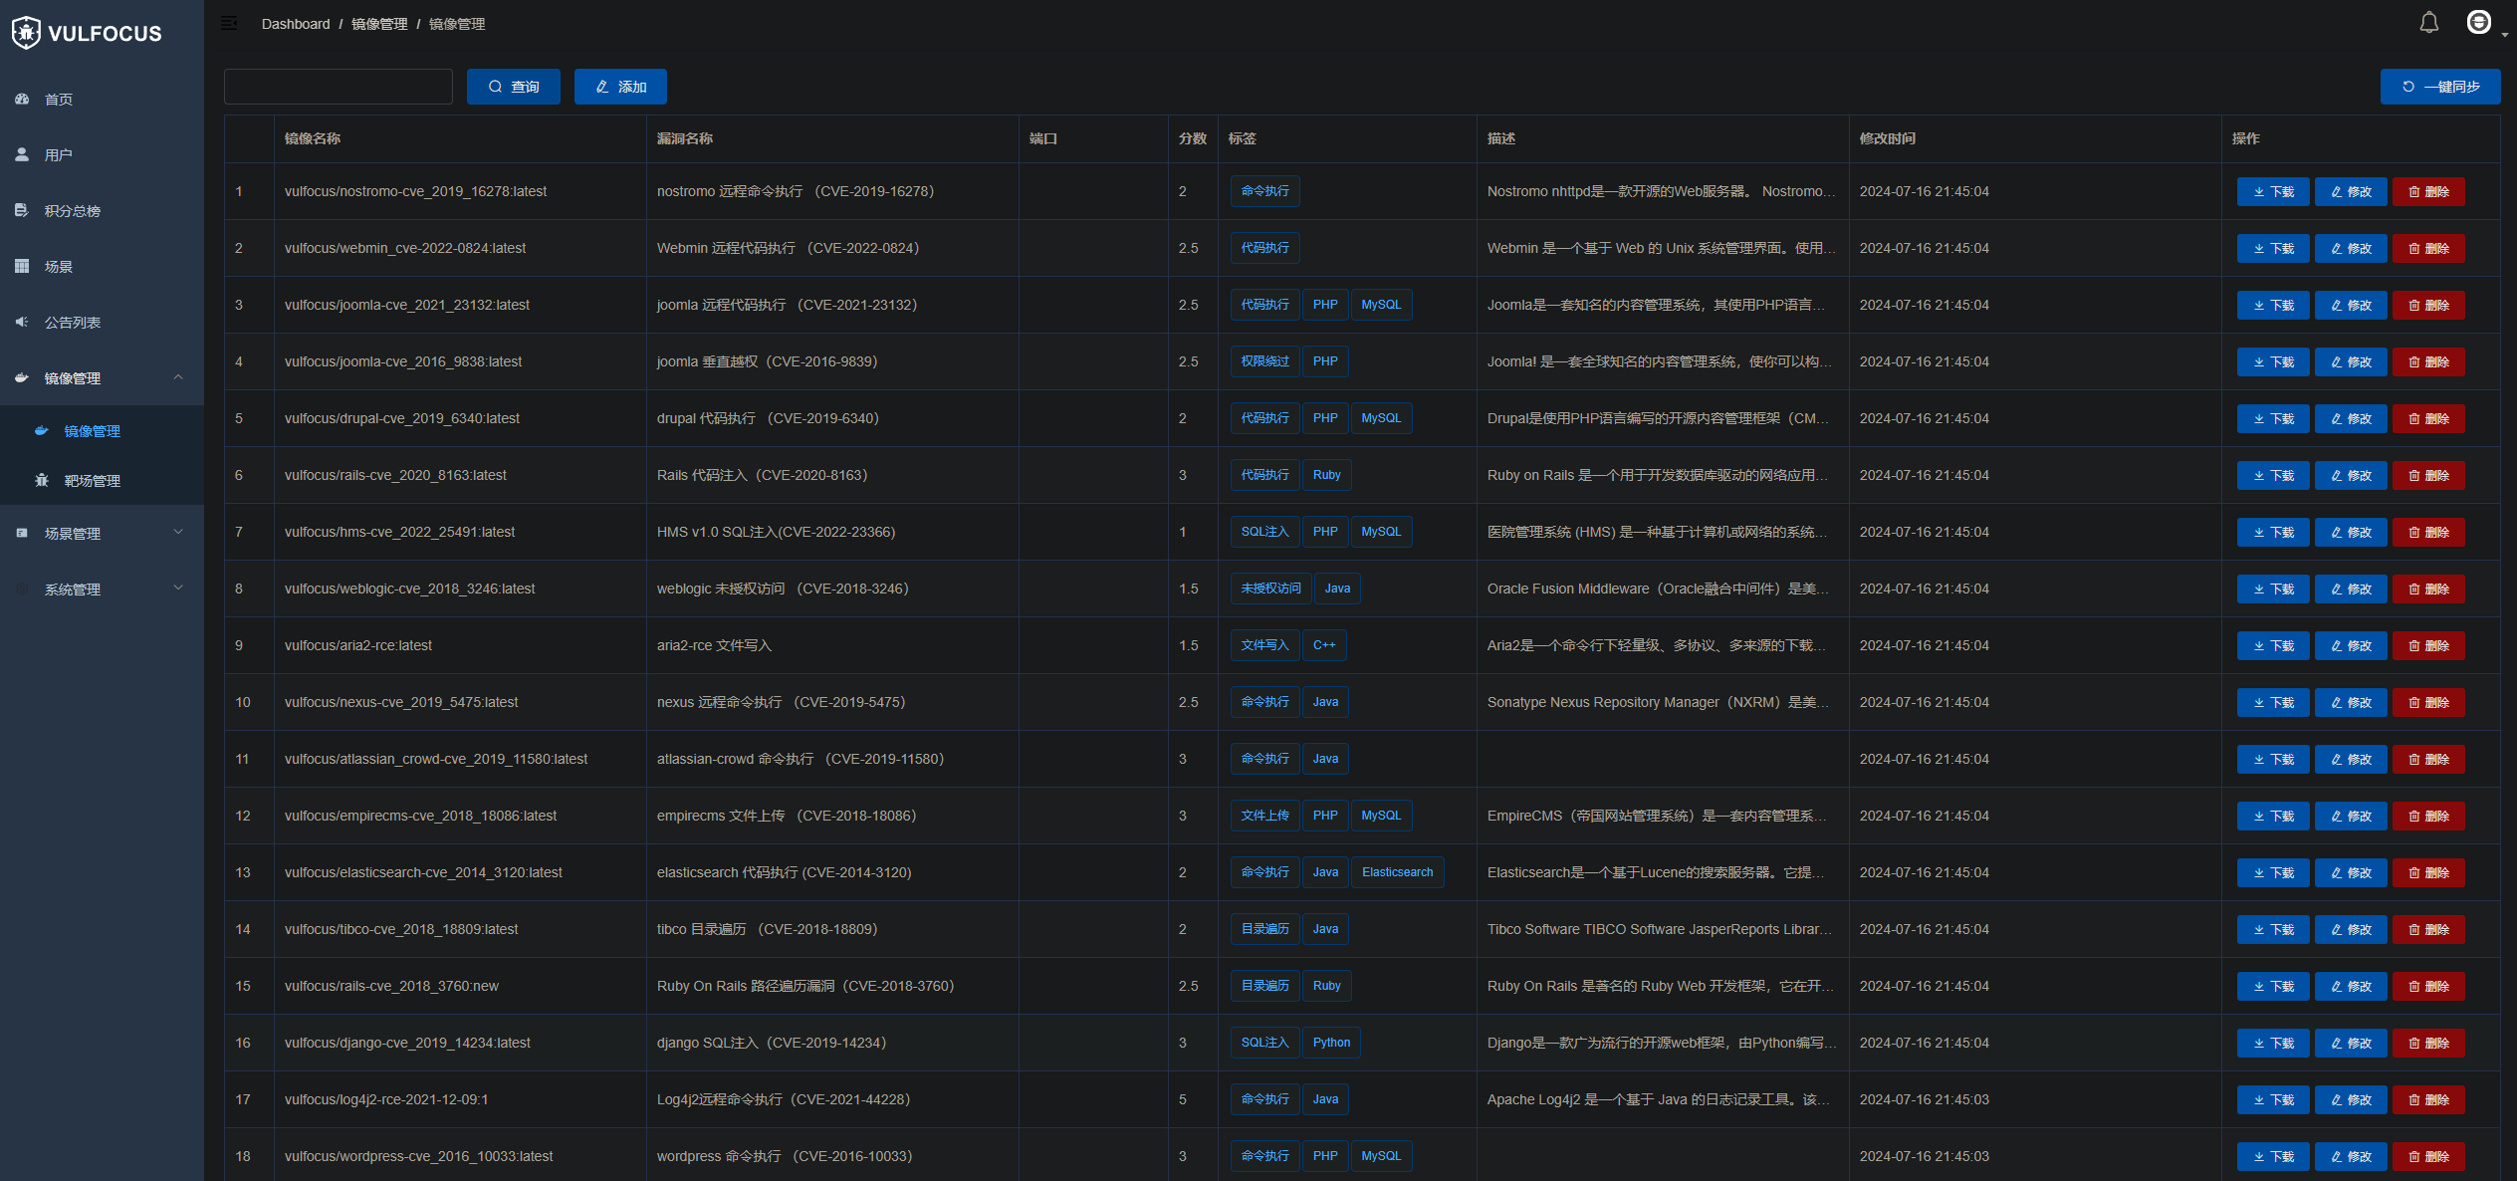Open the user avatar icon menu

point(2478,23)
